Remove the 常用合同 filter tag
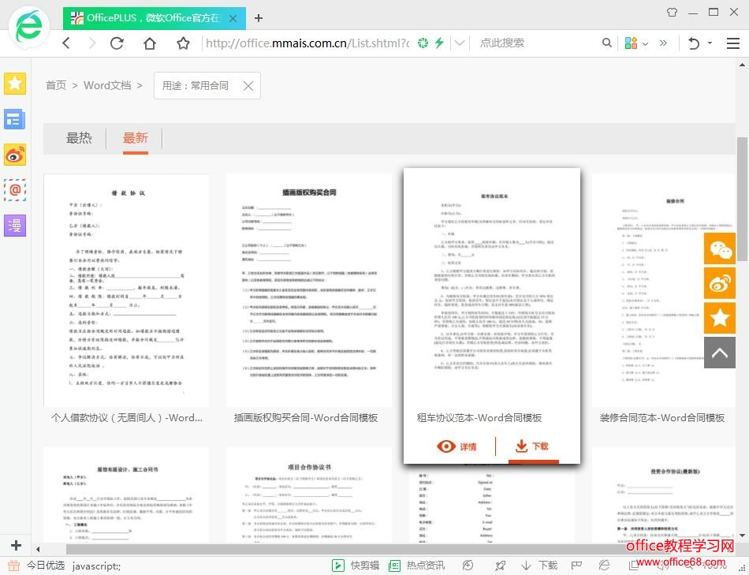This screenshot has height=575, width=749. (x=248, y=86)
